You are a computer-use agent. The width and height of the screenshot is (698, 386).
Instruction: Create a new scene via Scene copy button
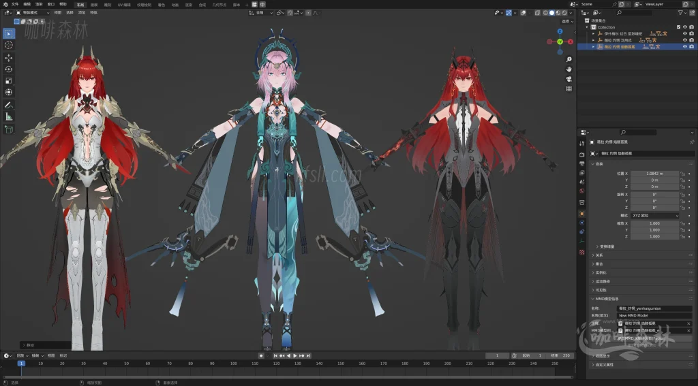(621, 4)
